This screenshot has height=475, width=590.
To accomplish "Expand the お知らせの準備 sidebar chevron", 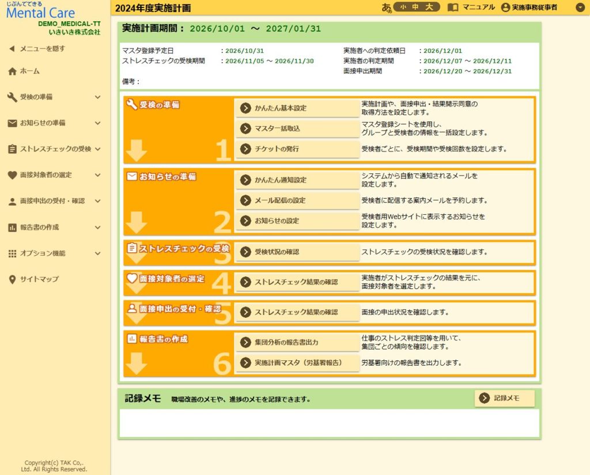I will pos(98,123).
